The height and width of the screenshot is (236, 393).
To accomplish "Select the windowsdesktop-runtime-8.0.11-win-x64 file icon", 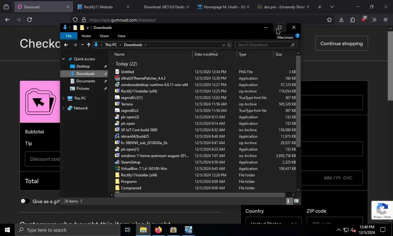I will [x=117, y=85].
